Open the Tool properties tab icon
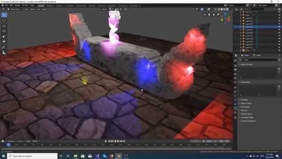The height and width of the screenshot is (159, 282). tap(235, 61)
